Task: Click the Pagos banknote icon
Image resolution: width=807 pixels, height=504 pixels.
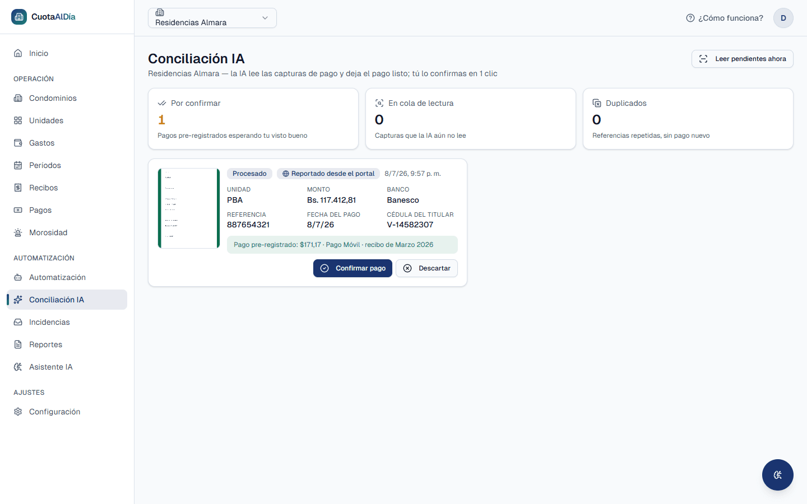Action: (18, 210)
